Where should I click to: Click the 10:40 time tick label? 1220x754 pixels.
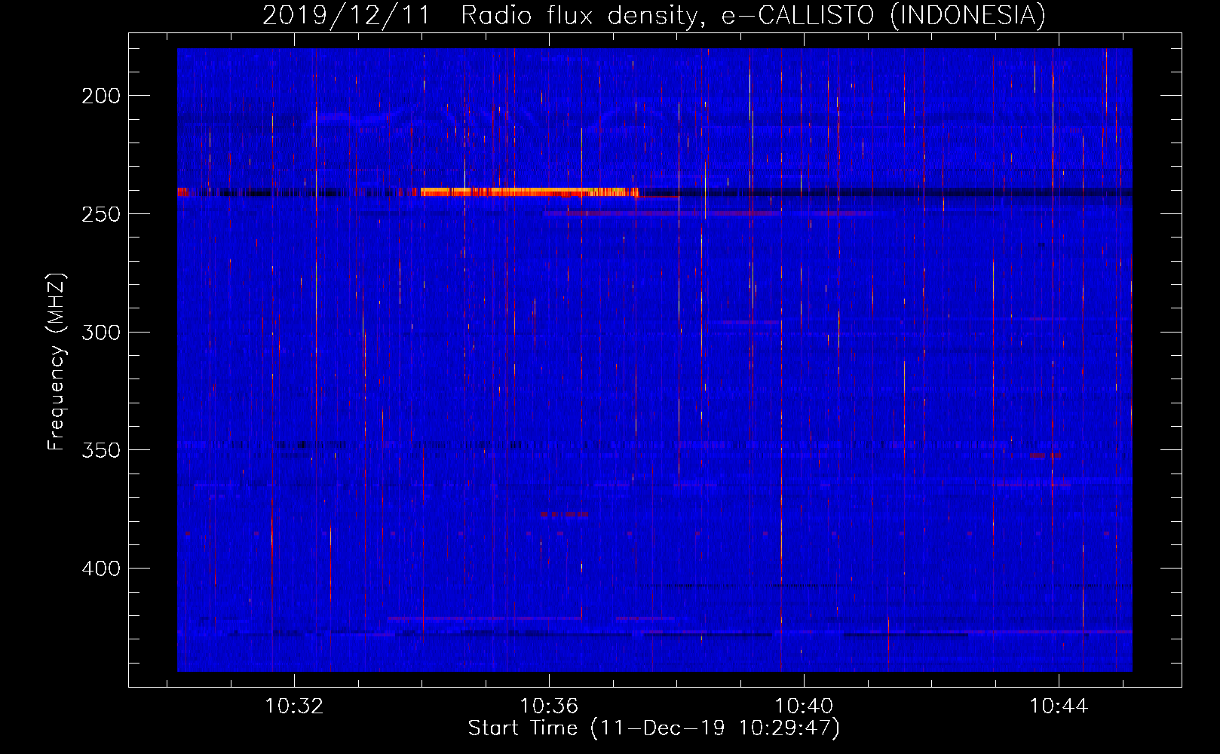click(x=804, y=706)
